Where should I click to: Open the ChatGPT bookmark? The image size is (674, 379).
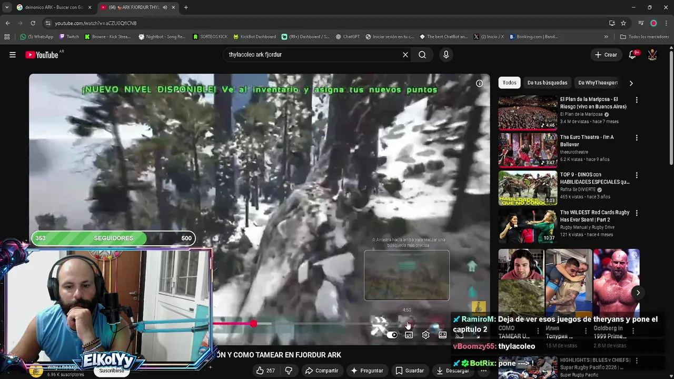[x=347, y=37]
